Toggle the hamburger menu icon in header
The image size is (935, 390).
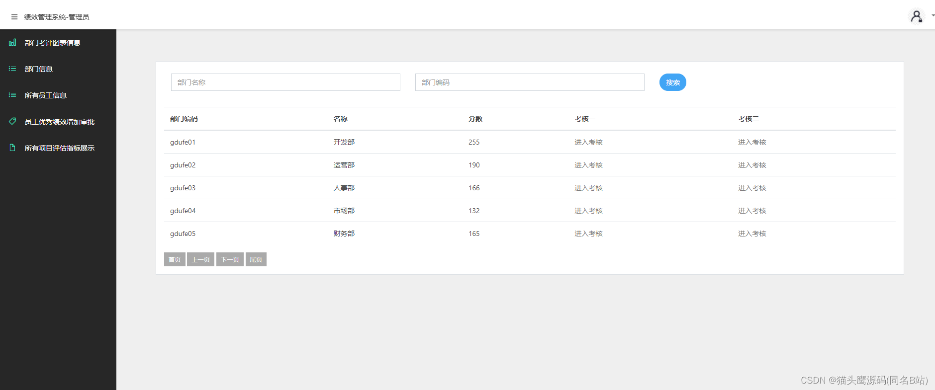[14, 17]
